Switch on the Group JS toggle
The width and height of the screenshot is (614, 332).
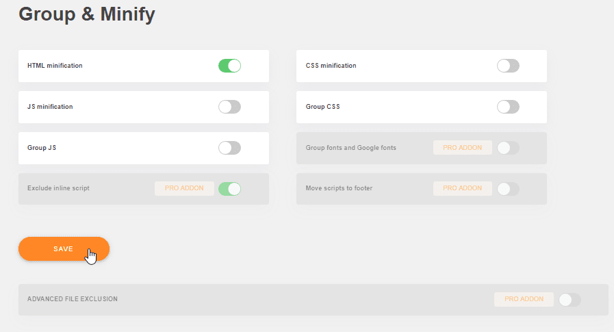[229, 148]
